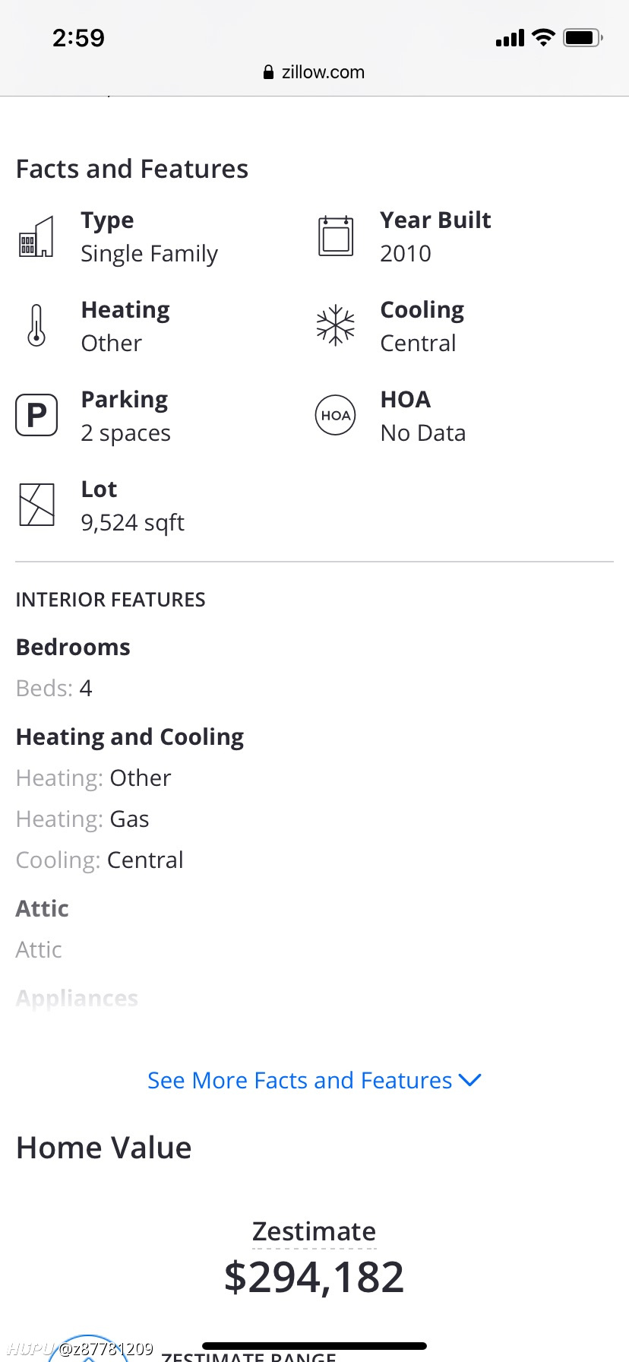Tap the thermometer Heating icon

click(x=36, y=325)
